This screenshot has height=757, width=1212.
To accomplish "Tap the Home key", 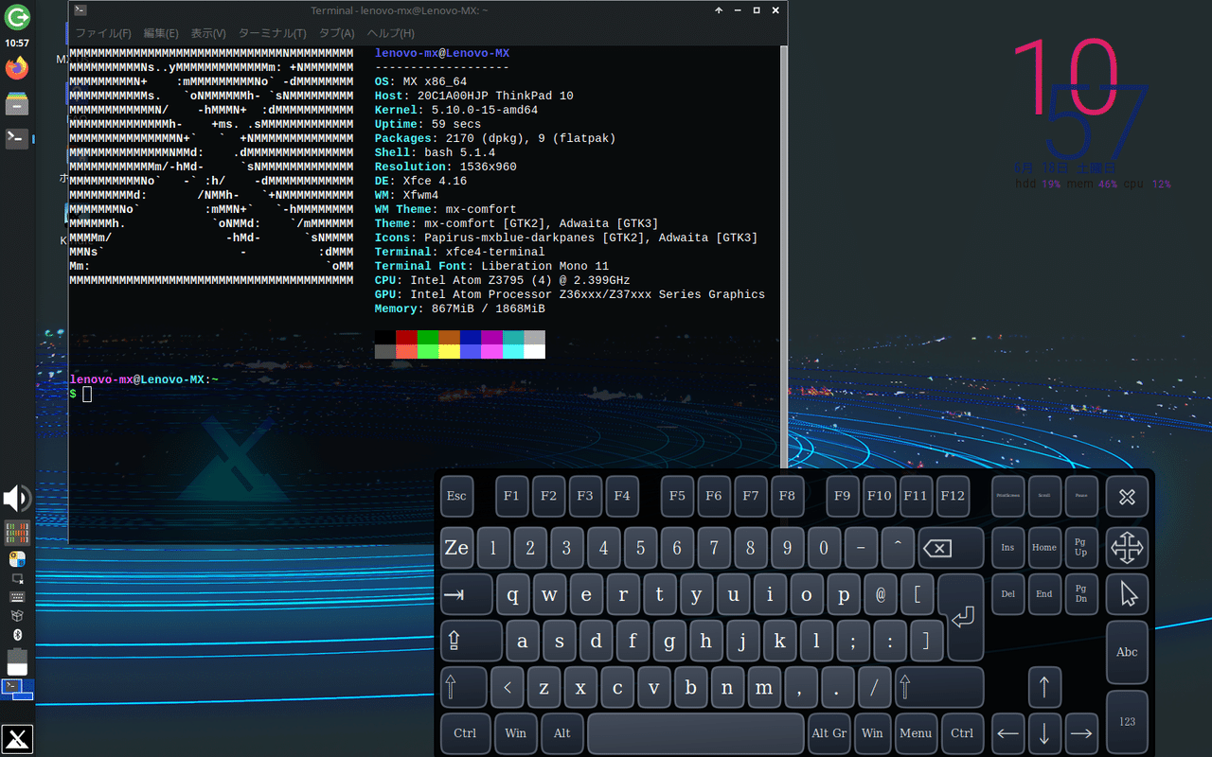I will pos(1044,547).
